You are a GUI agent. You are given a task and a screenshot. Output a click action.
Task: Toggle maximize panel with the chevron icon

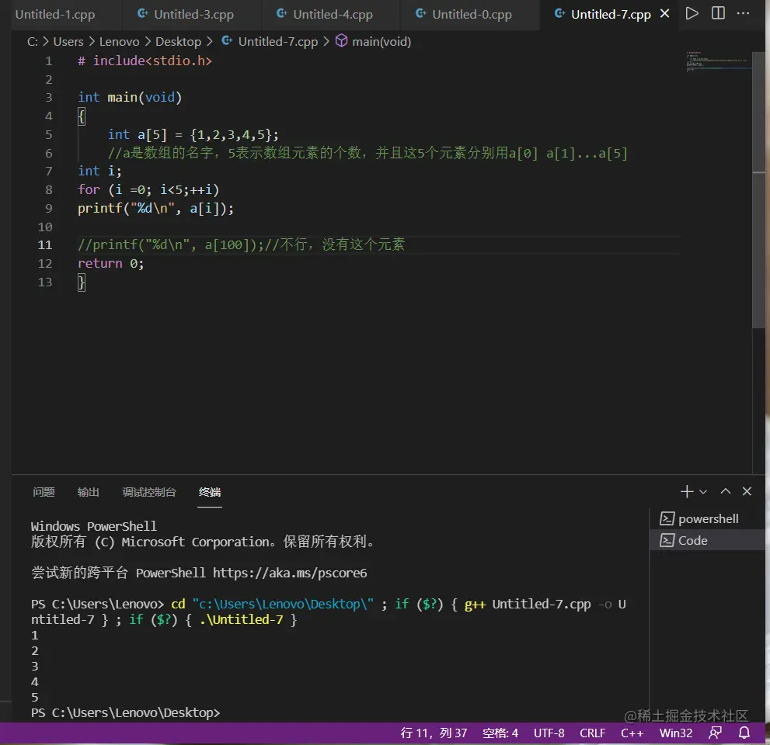pyautogui.click(x=725, y=491)
